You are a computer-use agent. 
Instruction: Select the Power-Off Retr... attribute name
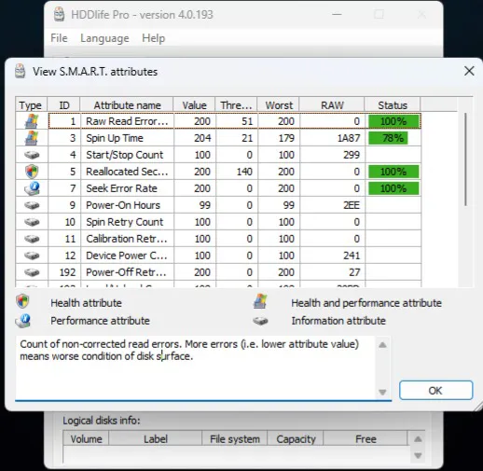pos(126,272)
